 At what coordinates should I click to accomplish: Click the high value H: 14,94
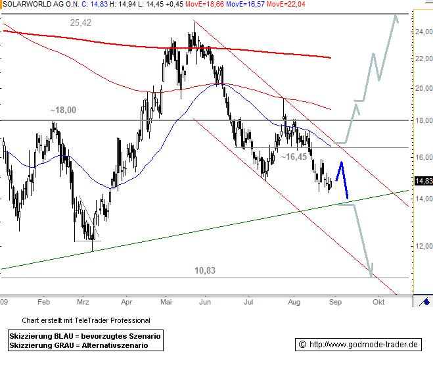click(123, 4)
